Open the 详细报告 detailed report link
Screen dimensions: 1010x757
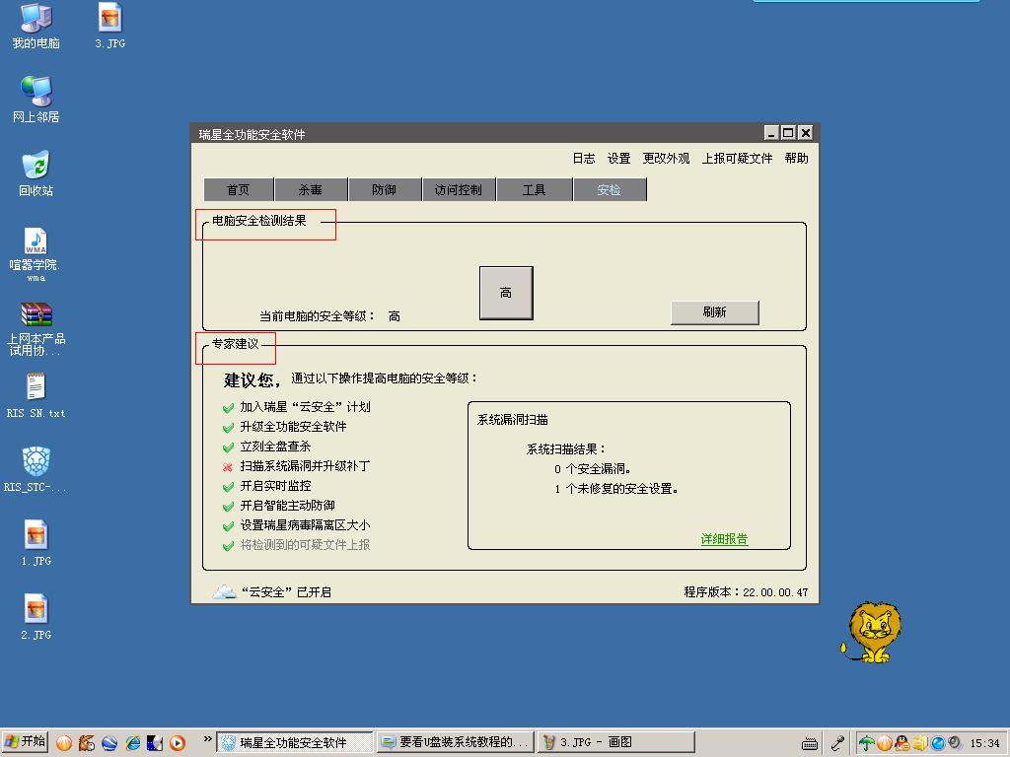(725, 539)
